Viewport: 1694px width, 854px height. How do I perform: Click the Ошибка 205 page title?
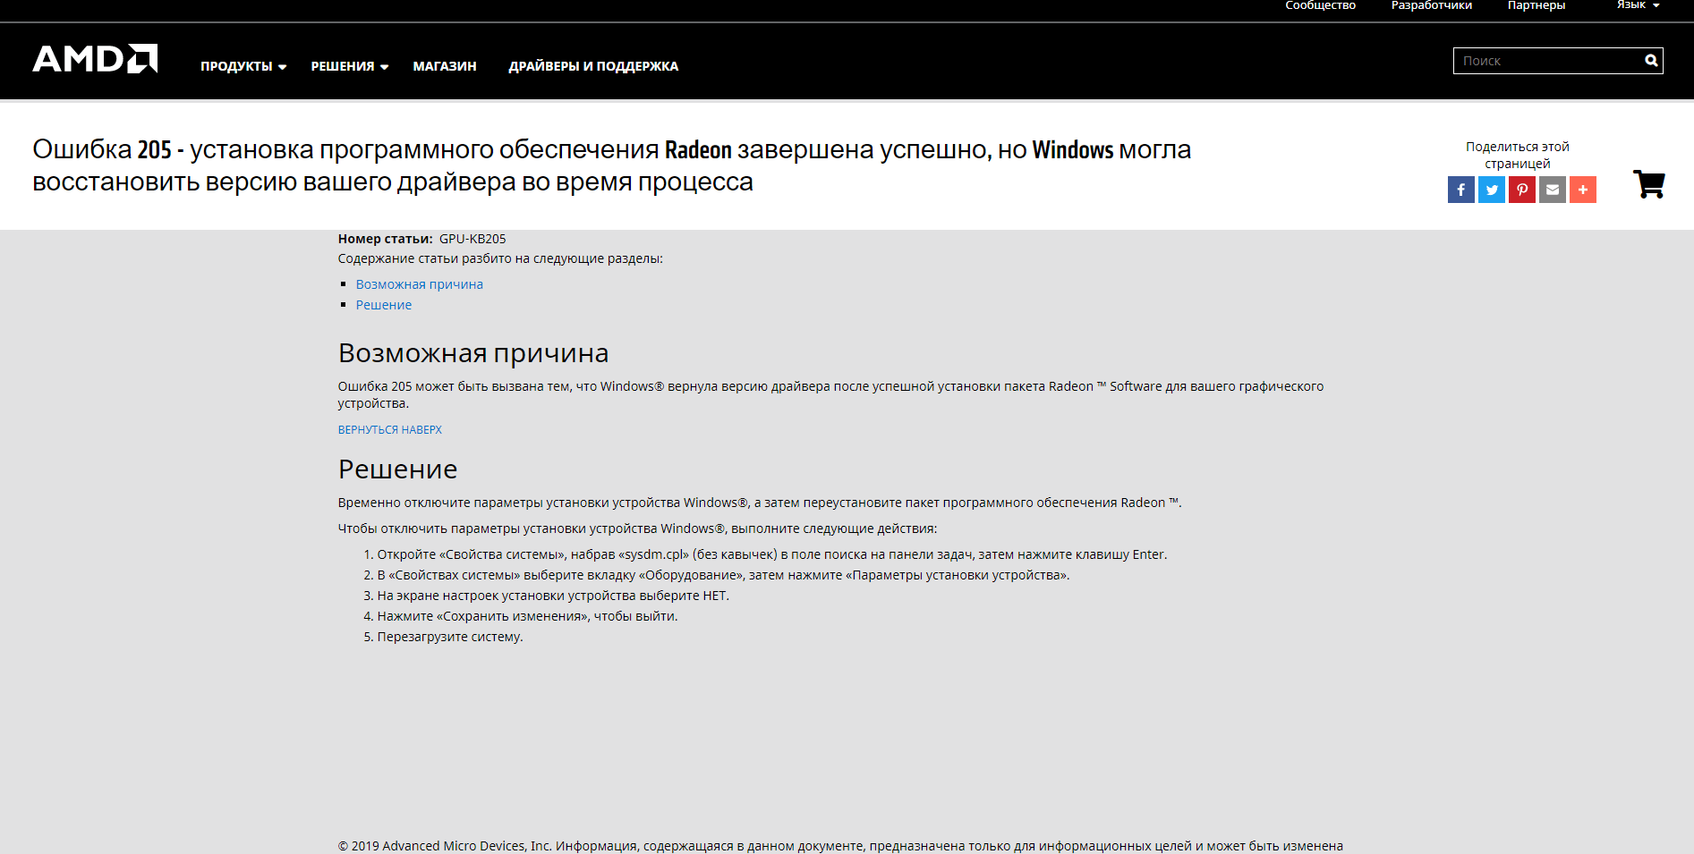tap(612, 165)
